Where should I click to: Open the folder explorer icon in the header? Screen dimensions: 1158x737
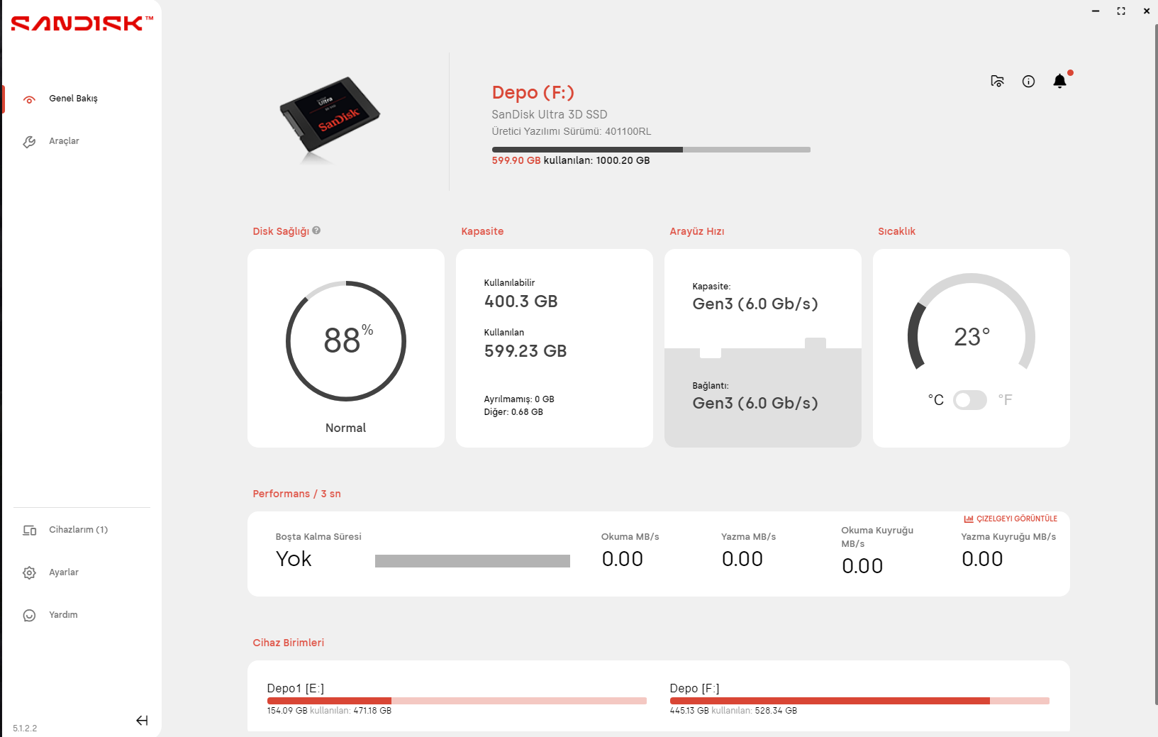997,82
